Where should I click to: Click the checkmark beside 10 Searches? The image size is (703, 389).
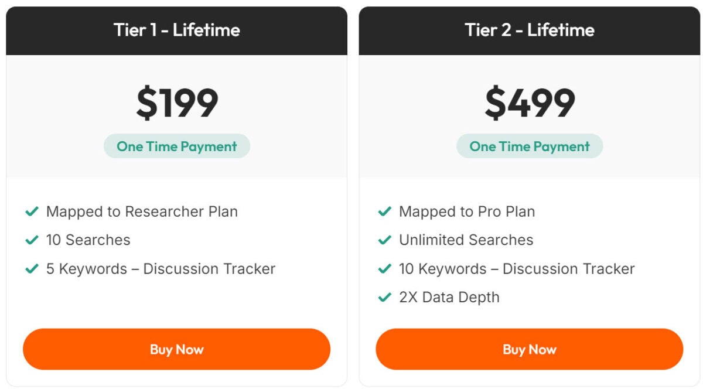[32, 240]
